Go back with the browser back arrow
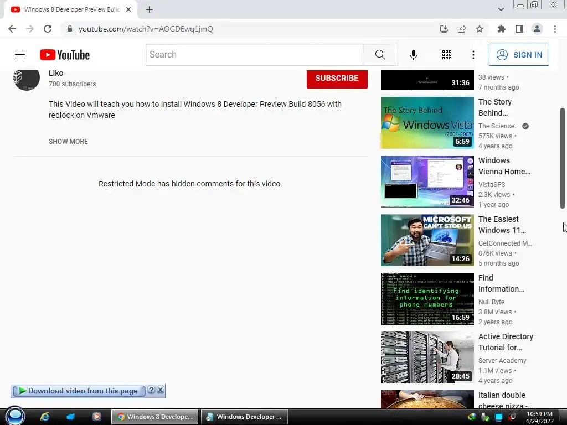The height and width of the screenshot is (425, 567). click(x=12, y=29)
